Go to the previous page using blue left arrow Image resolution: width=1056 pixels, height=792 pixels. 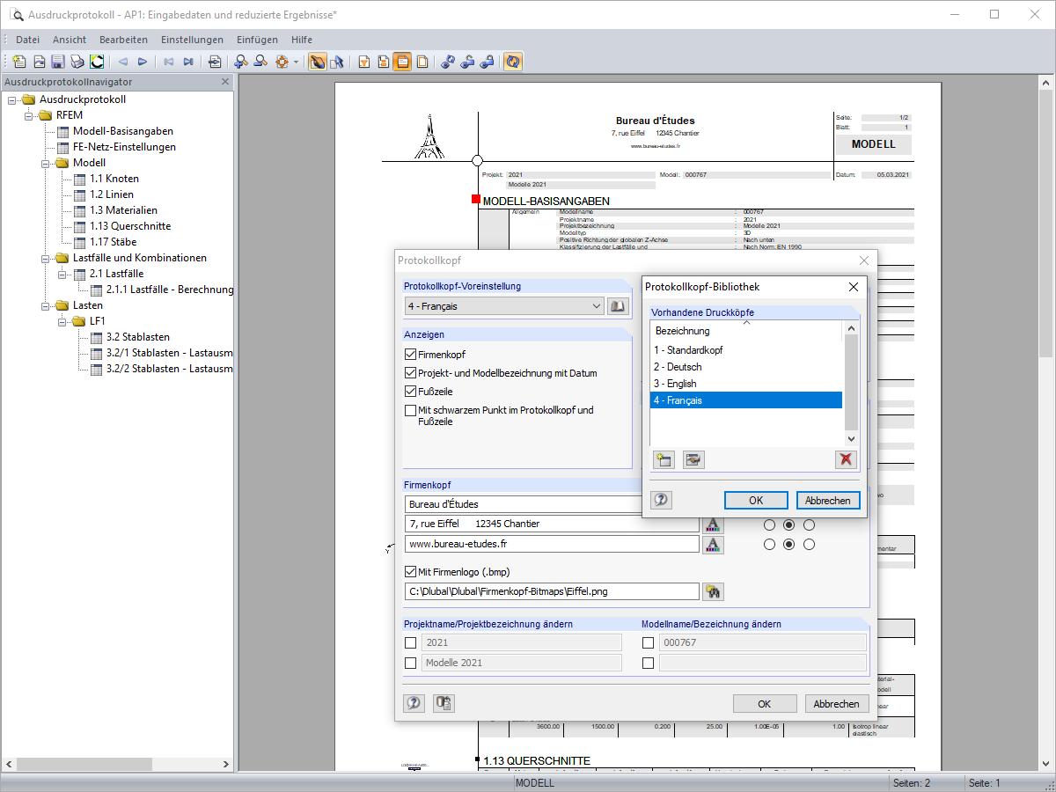click(x=122, y=62)
